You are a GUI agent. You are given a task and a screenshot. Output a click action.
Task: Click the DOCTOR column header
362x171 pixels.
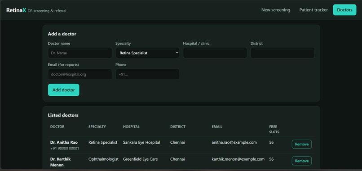click(x=57, y=127)
